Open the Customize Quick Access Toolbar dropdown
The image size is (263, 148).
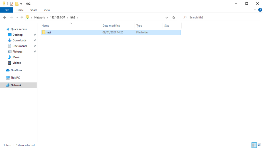[21, 4]
